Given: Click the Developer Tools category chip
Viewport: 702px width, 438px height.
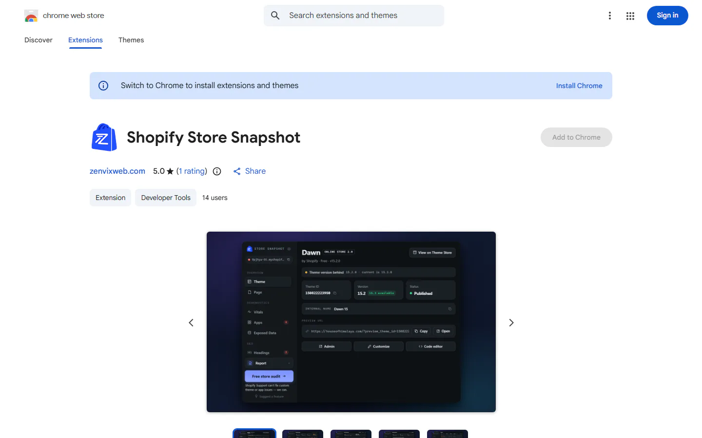Looking at the screenshot, I should 166,198.
